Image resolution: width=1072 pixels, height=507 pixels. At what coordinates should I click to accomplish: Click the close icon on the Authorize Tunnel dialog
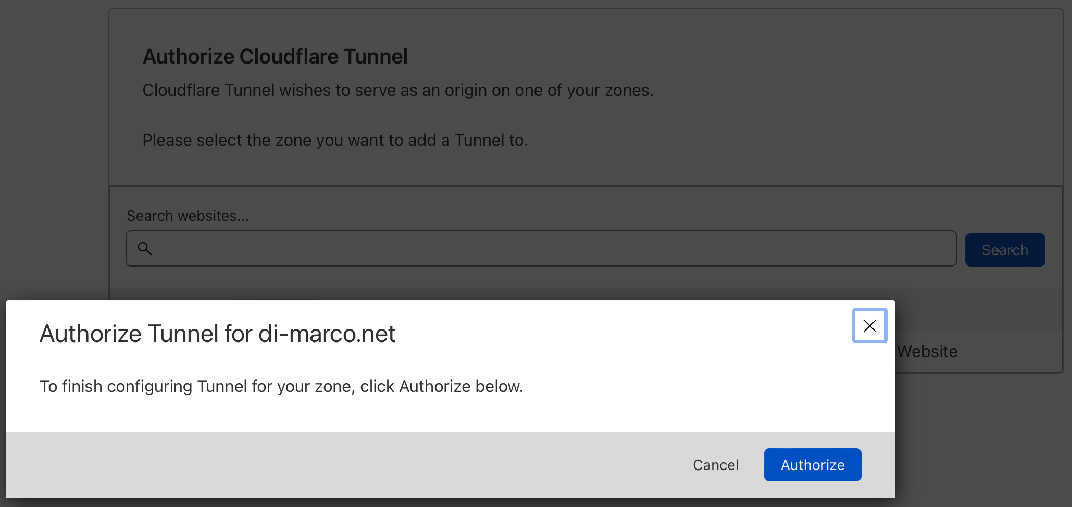click(x=869, y=325)
